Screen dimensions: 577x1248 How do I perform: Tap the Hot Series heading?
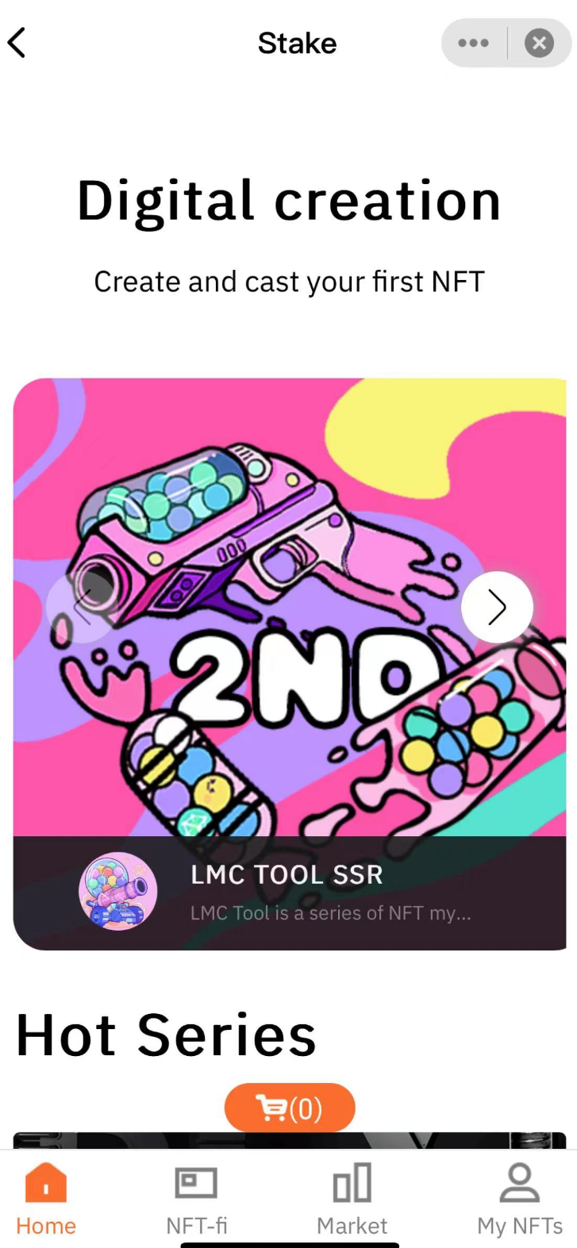point(166,1035)
